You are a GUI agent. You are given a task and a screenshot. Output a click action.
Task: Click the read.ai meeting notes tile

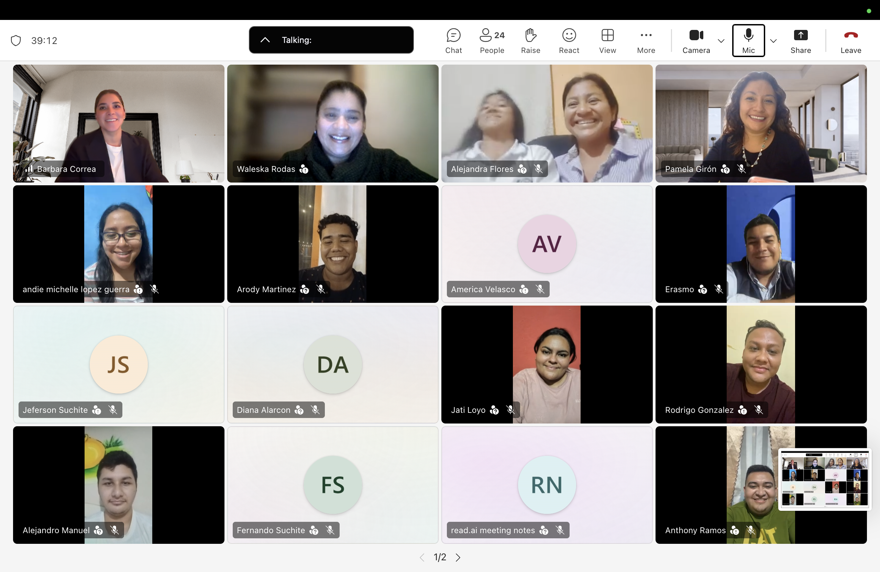pyautogui.click(x=547, y=484)
